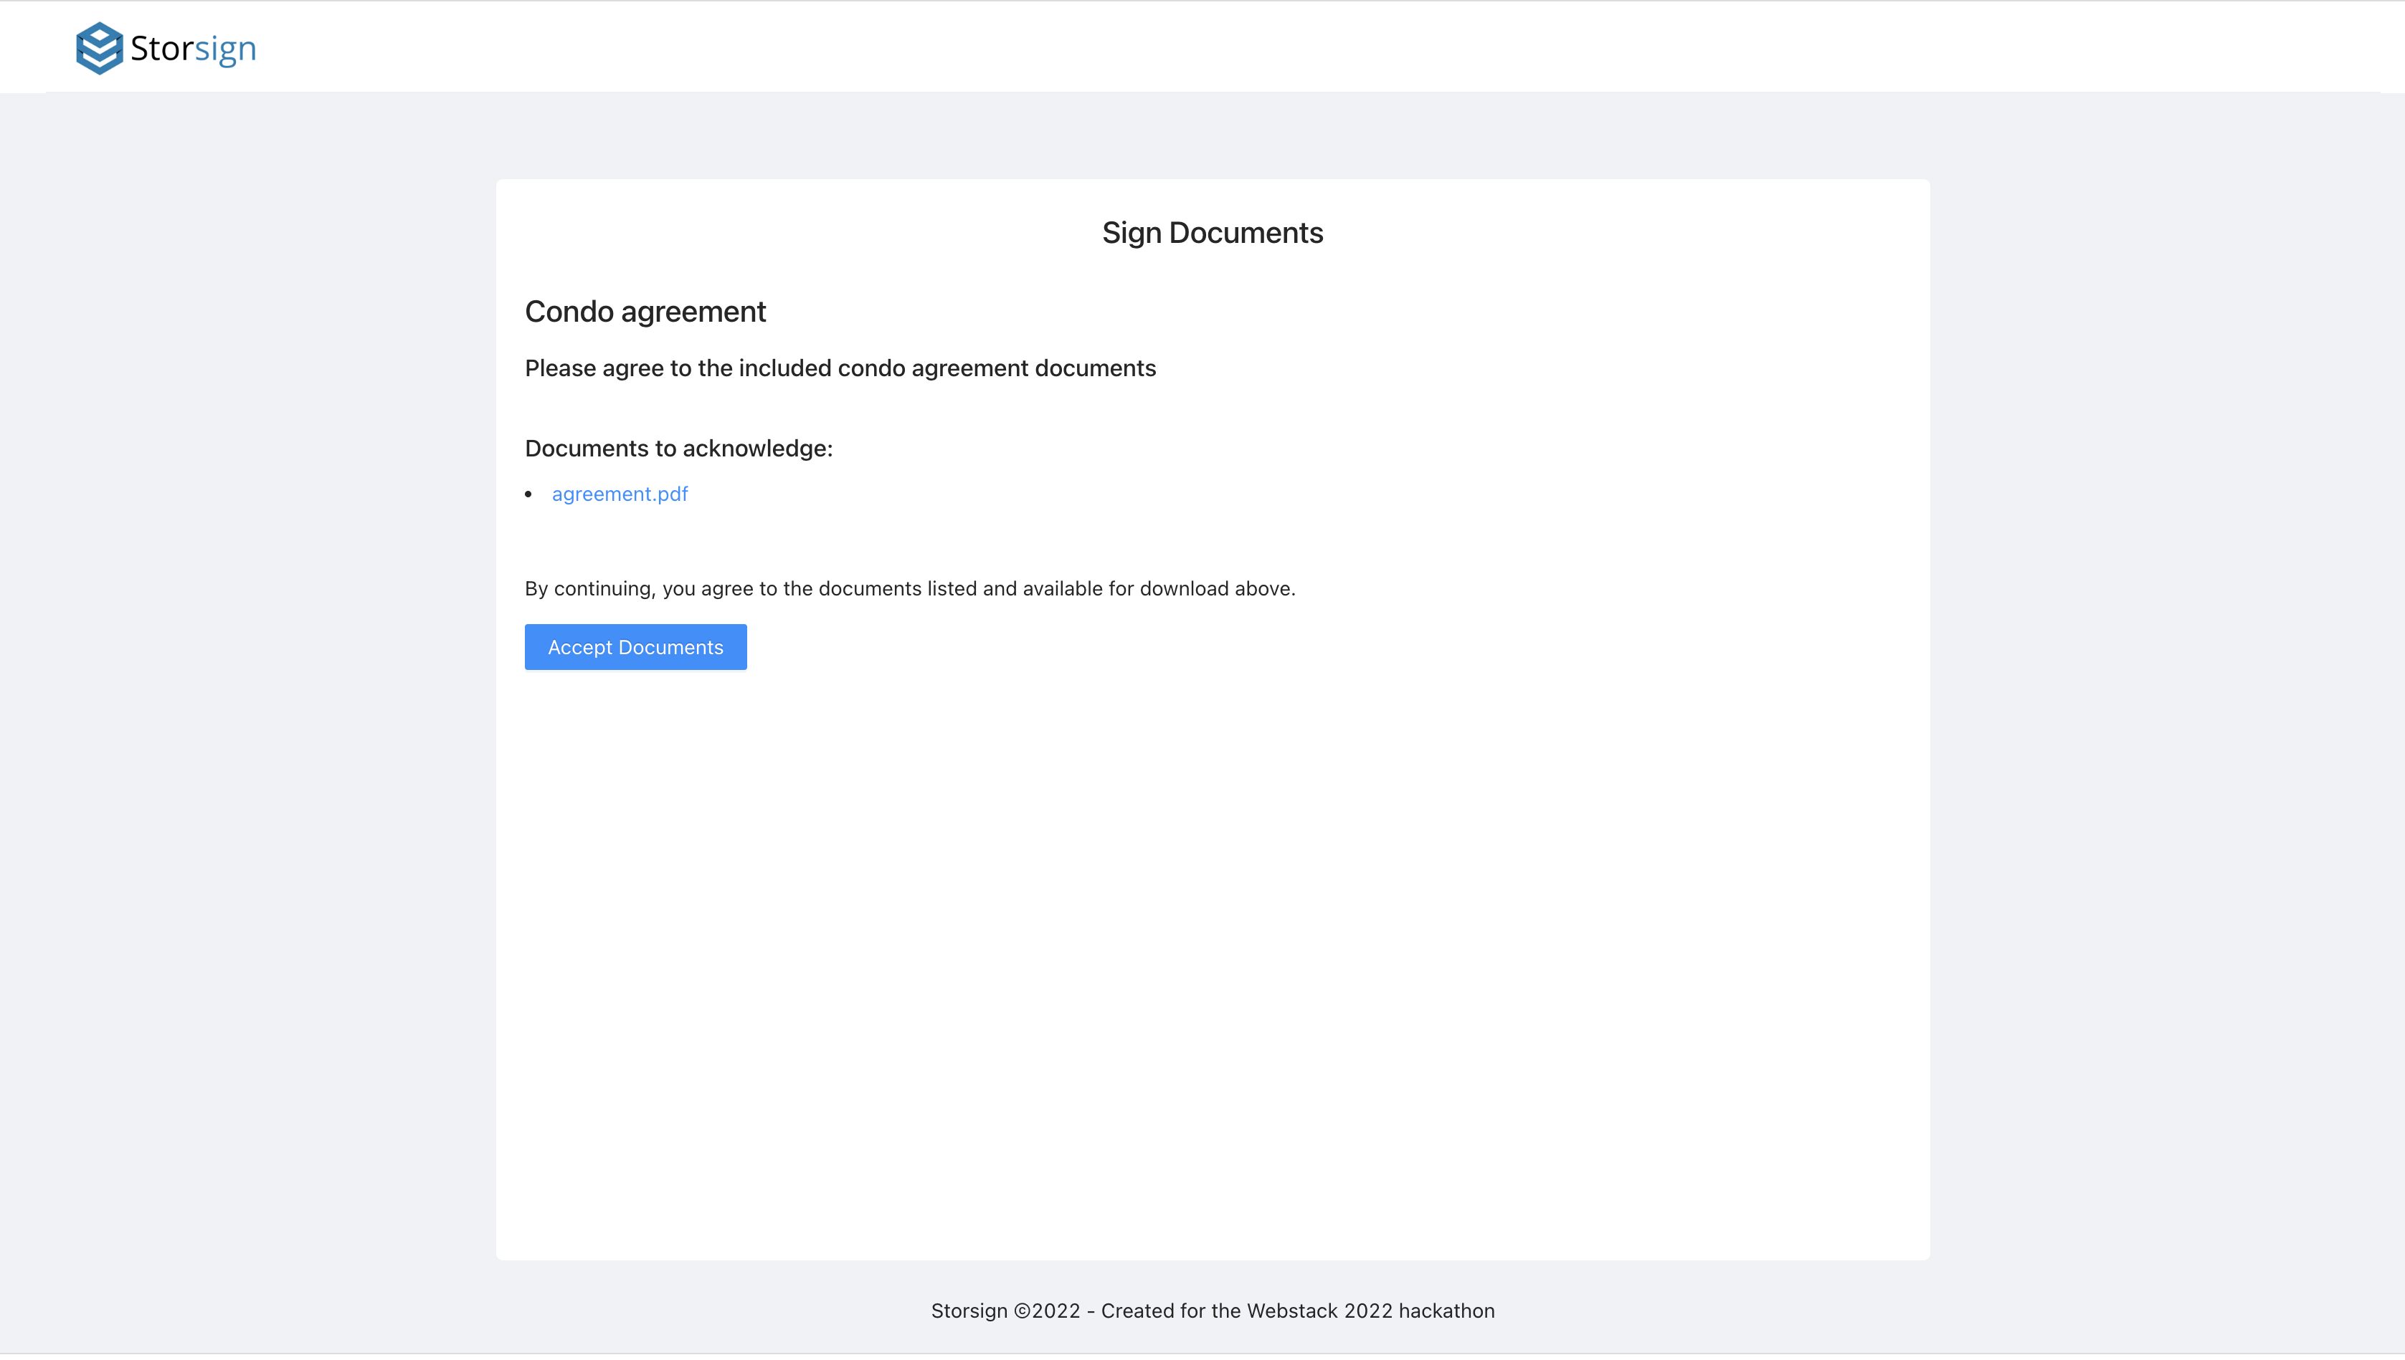This screenshot has width=2405, height=1360.
Task: Click the Condo agreement title
Action: pos(645,311)
